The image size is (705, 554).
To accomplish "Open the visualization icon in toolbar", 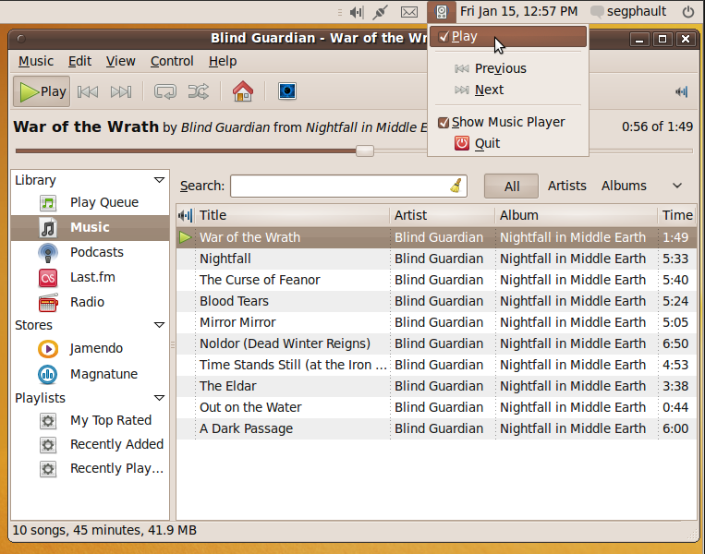I will (x=286, y=91).
